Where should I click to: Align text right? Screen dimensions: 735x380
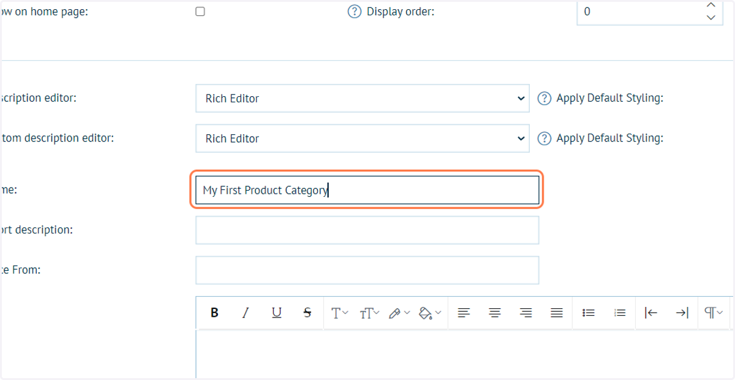(526, 313)
